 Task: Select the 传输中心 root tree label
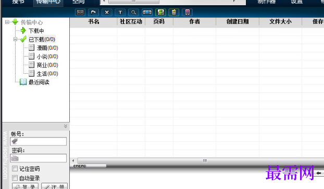[32, 22]
